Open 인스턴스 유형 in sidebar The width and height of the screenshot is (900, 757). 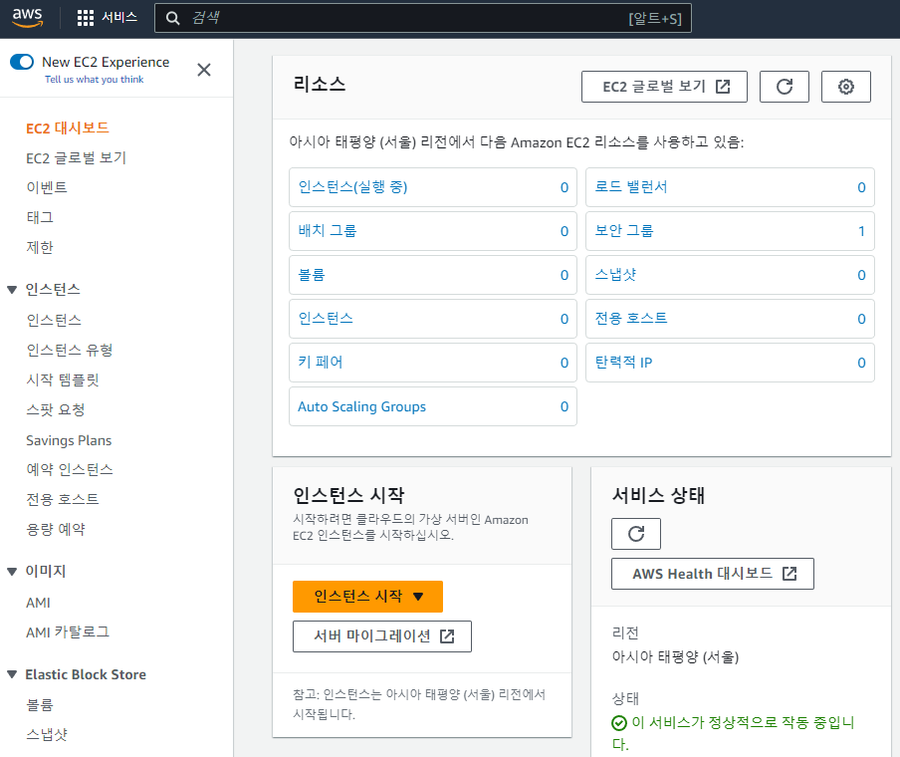pos(70,350)
